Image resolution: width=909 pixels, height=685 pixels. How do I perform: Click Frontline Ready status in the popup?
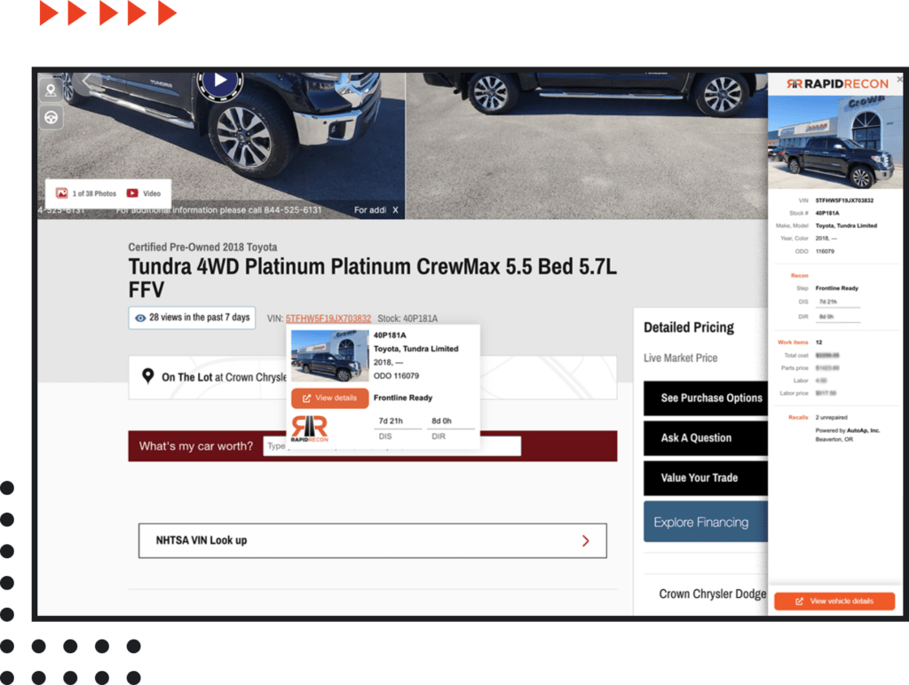click(x=403, y=398)
